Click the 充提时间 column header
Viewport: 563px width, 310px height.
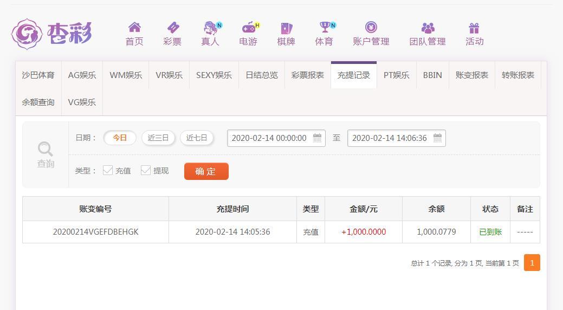pos(232,209)
